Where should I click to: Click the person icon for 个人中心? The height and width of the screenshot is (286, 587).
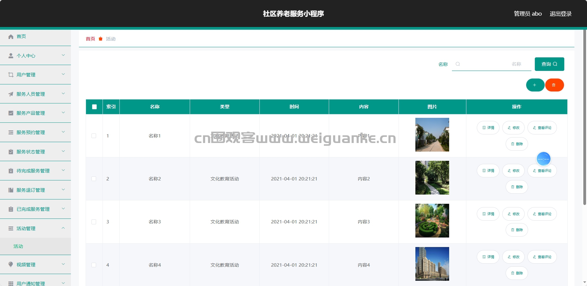pos(11,56)
